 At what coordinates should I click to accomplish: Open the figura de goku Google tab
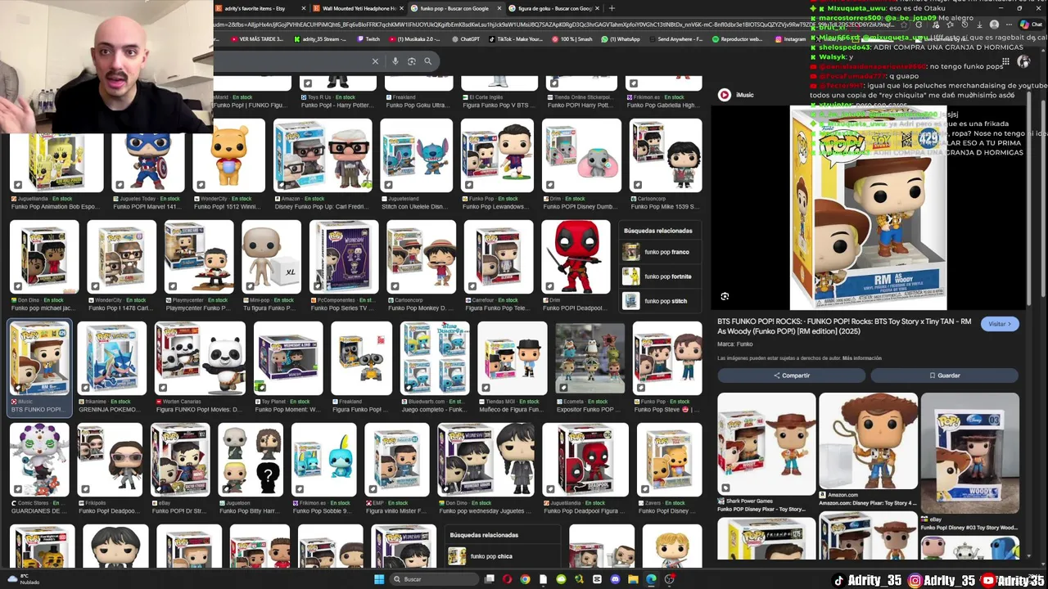554,8
